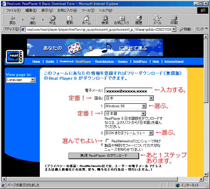Go to Home (ホーム) via toolbar icon
The height and width of the screenshot is (189, 210).
tap(86, 20)
